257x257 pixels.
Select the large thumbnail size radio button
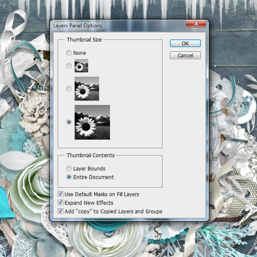[x=69, y=122]
